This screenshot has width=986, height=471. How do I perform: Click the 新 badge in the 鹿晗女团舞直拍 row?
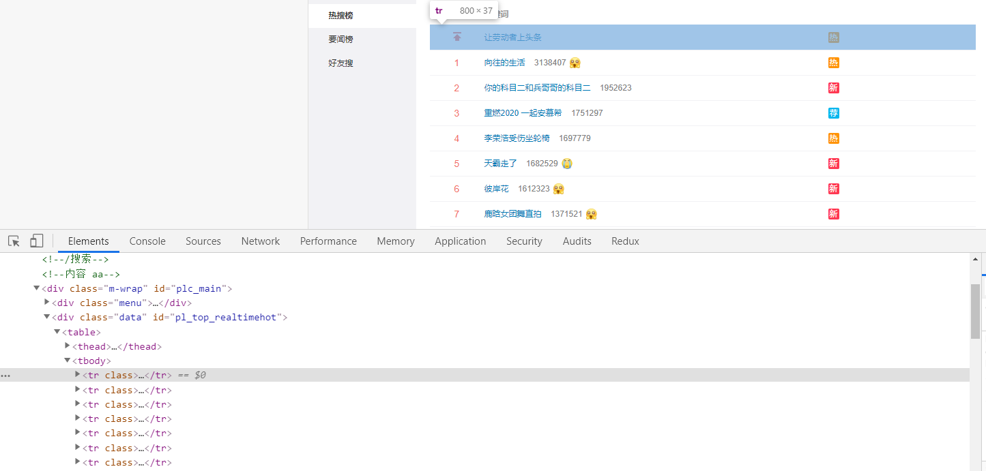coord(833,214)
